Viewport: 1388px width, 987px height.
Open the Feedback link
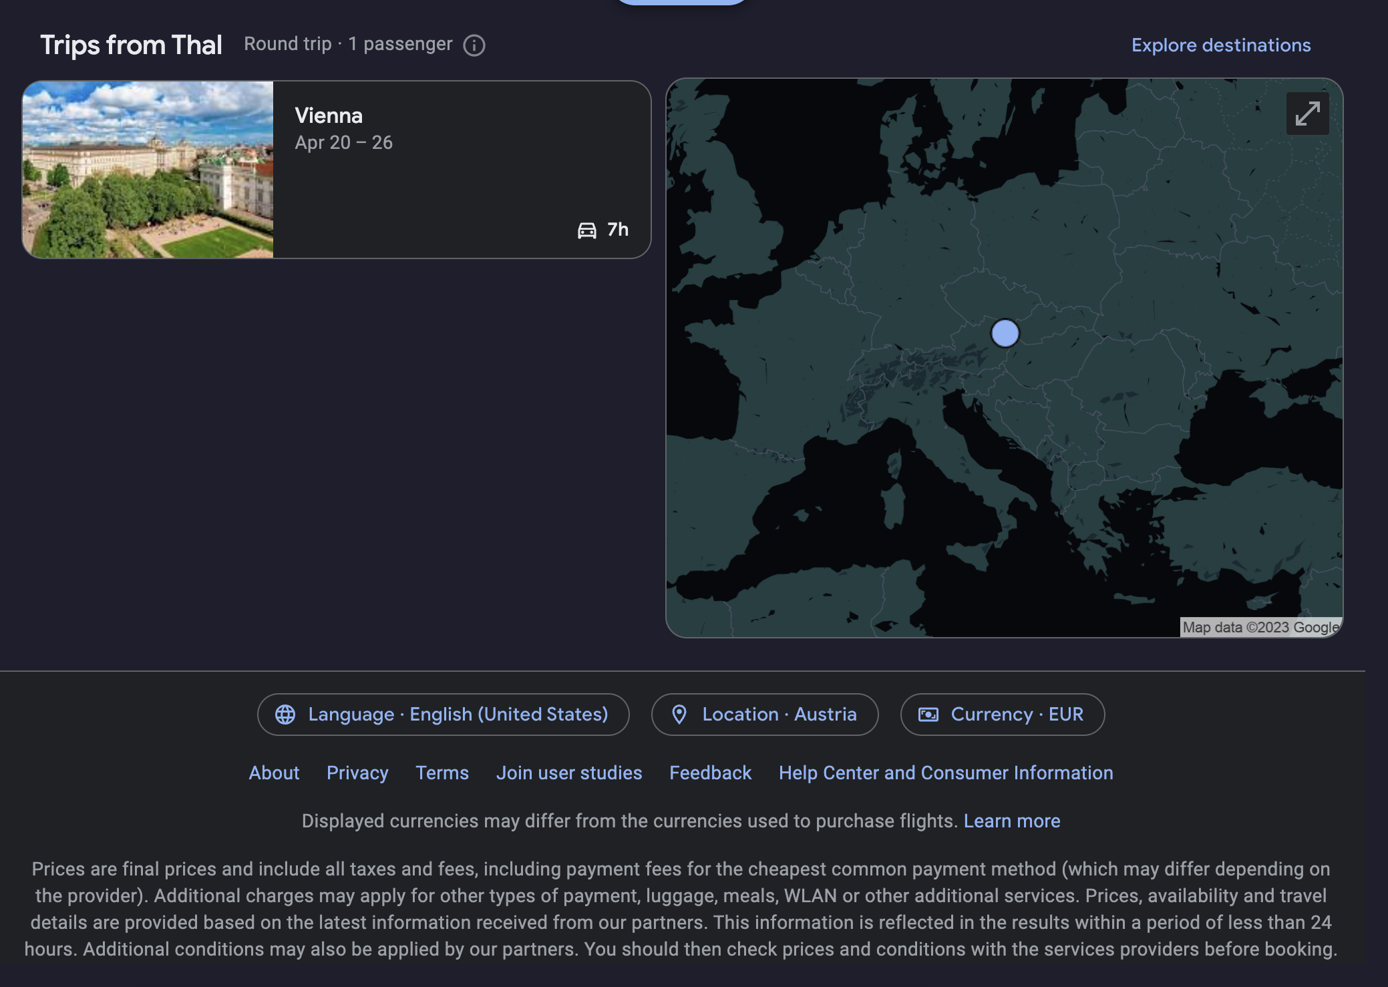pos(710,773)
